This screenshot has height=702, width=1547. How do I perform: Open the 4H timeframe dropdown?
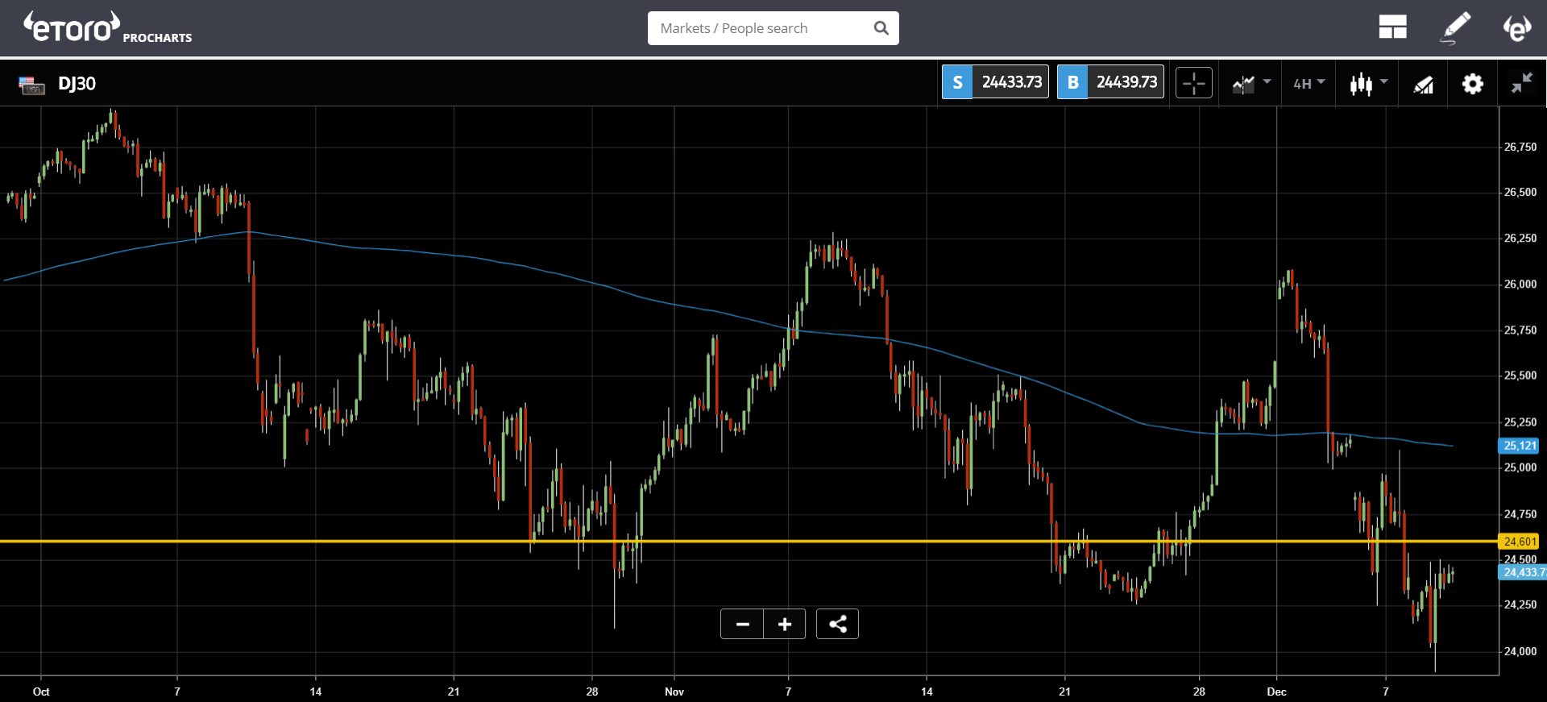point(1309,83)
